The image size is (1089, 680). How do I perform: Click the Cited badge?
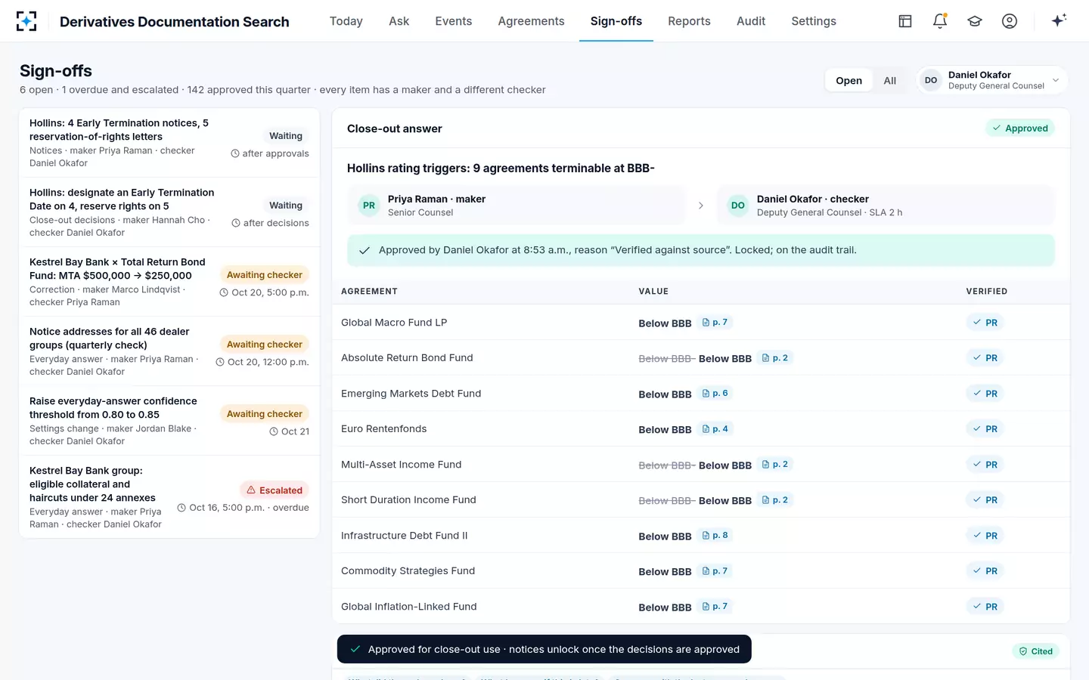point(1036,651)
